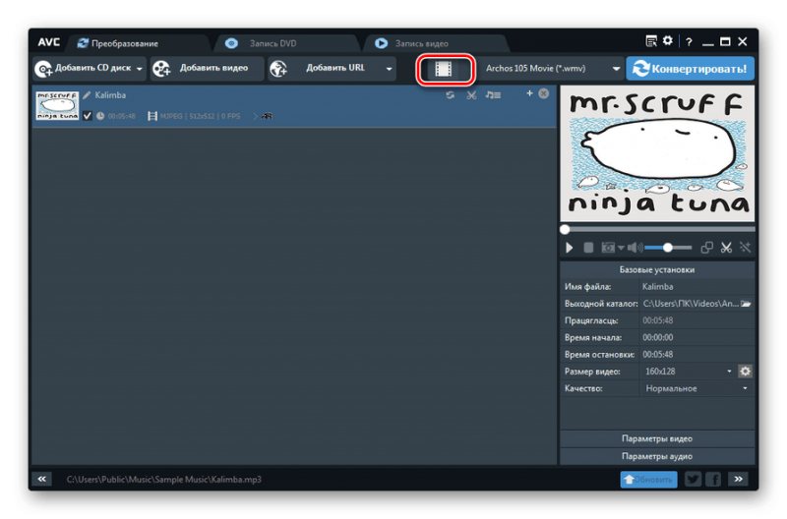Mute audio using the speaker icon

[634, 248]
